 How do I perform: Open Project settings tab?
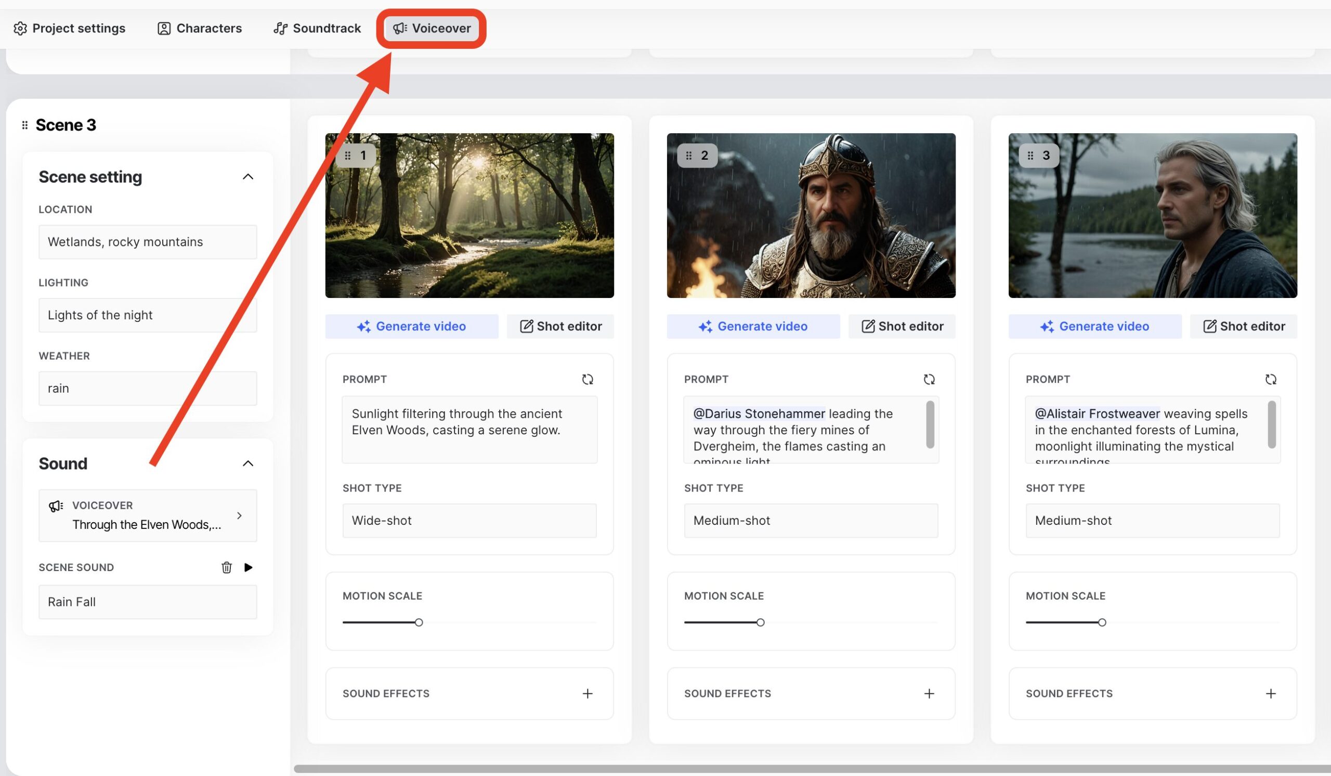pos(69,28)
